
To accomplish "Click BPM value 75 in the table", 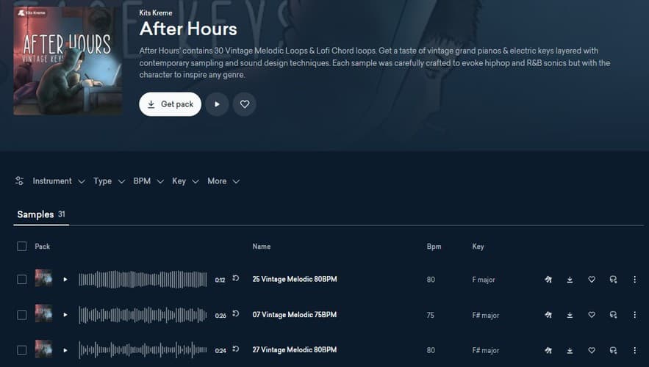I will tap(431, 316).
